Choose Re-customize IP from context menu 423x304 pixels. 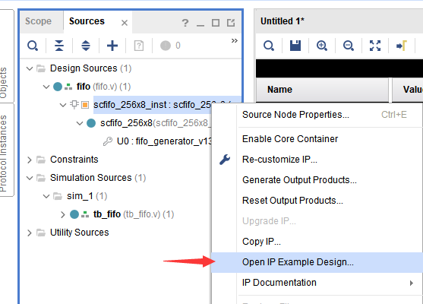[279, 160]
